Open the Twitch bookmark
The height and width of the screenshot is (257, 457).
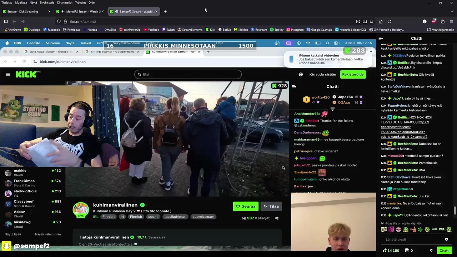(168, 30)
